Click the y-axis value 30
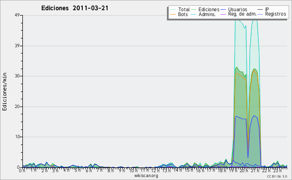The image size is (292, 180). (x=18, y=76)
